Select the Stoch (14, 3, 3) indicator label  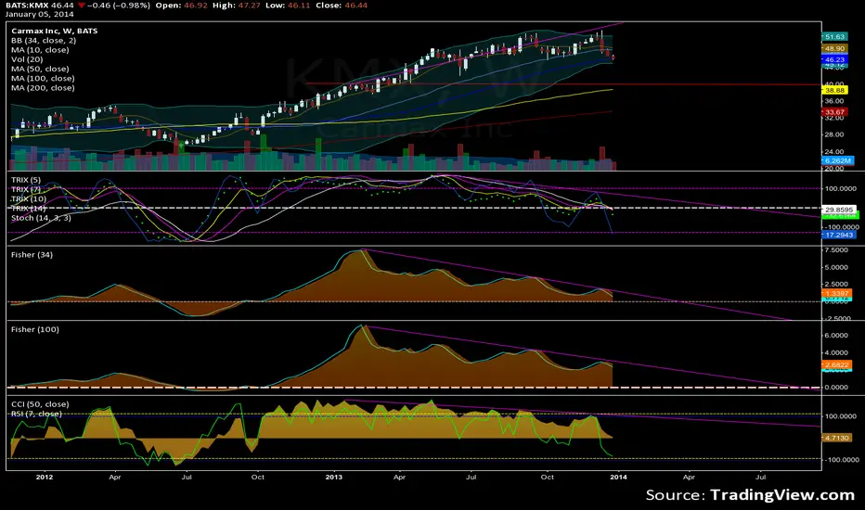(41, 218)
